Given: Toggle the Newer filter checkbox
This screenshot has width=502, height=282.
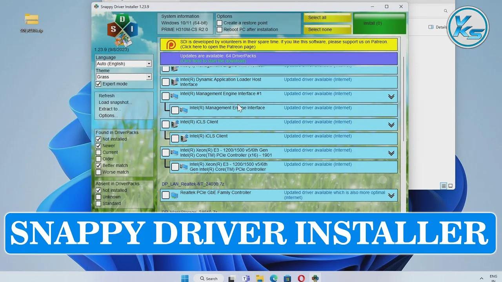Looking at the screenshot, I should click(98, 146).
